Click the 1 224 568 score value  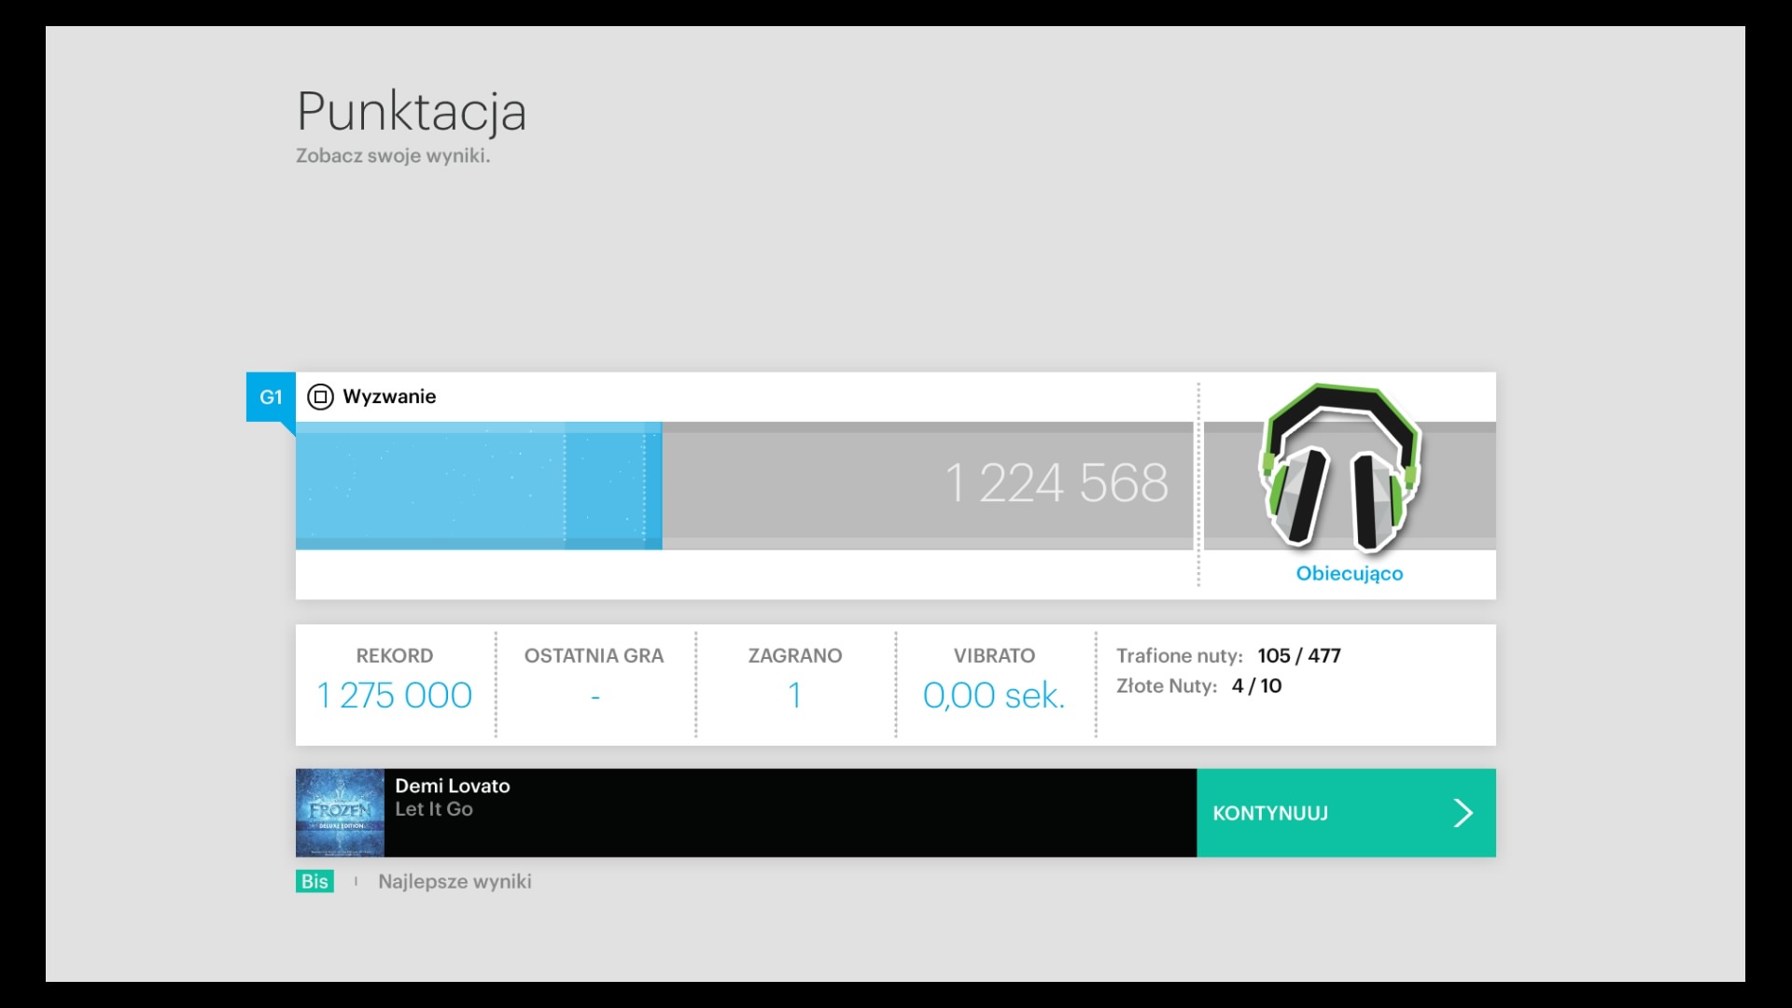[x=1056, y=483]
